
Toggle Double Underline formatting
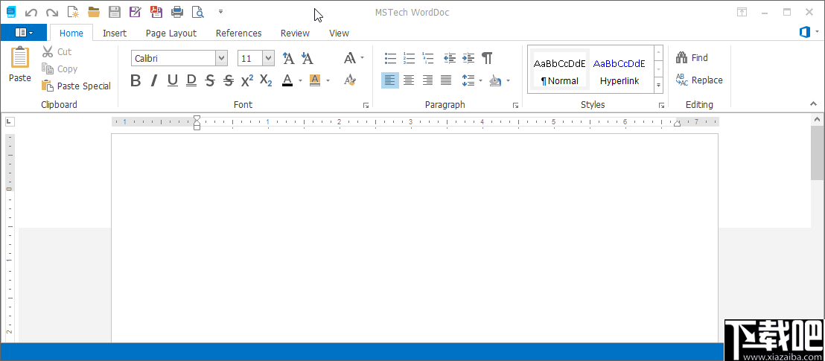point(191,80)
